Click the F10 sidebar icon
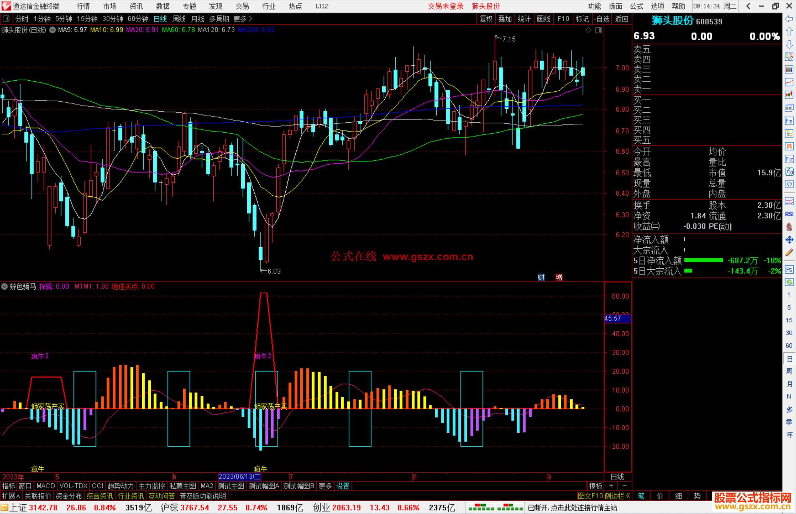 point(789,121)
